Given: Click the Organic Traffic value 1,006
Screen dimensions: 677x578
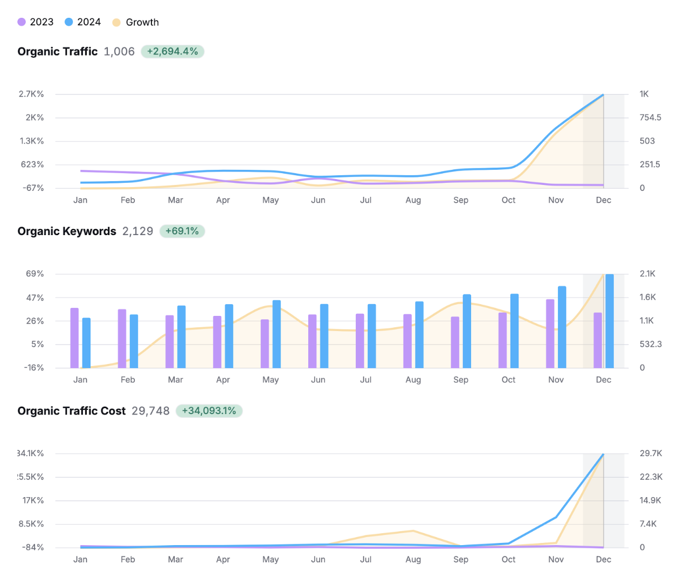Looking at the screenshot, I should 119,52.
